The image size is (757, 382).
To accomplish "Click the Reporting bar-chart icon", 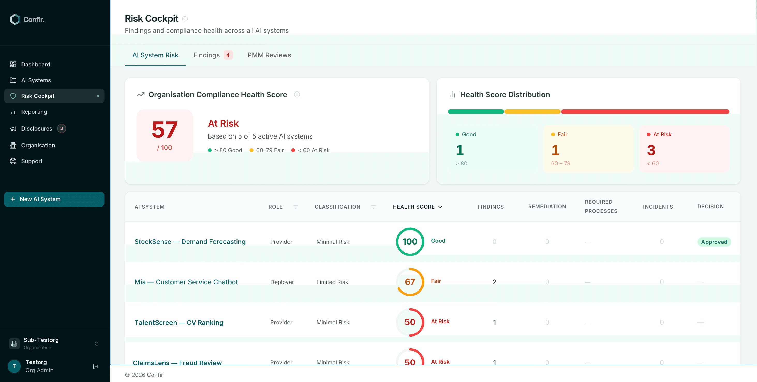I will pyautogui.click(x=13, y=112).
